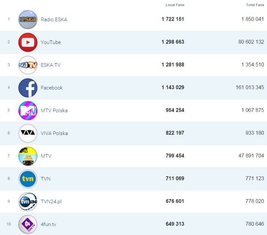Click the yellow MTV logo icon
Viewport: 267px width, 235px height.
(x=28, y=156)
